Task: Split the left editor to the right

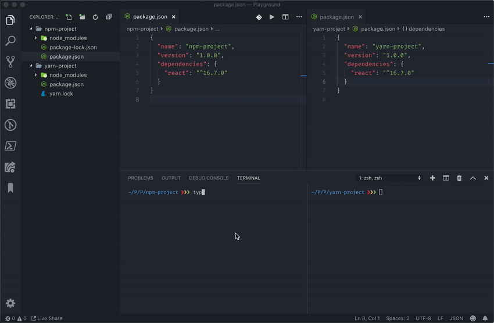Action: (285, 17)
